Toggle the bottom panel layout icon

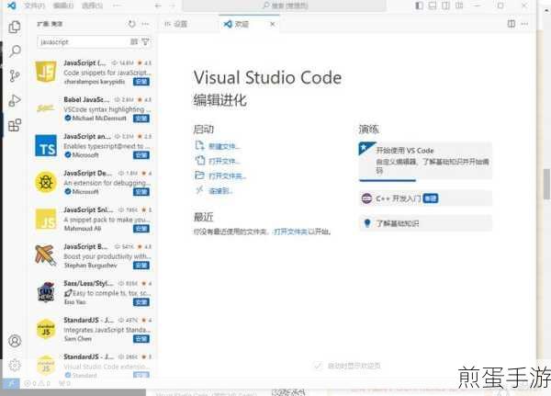(433, 6)
